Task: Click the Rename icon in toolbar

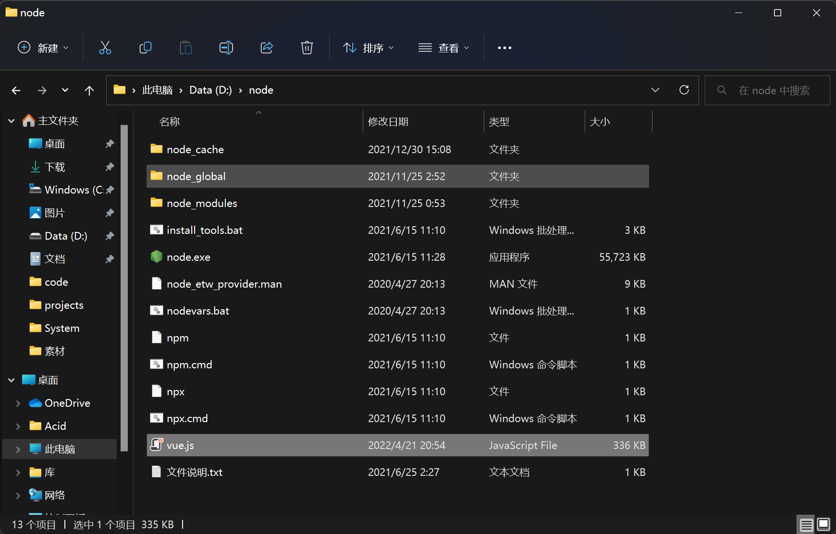Action: coord(226,48)
